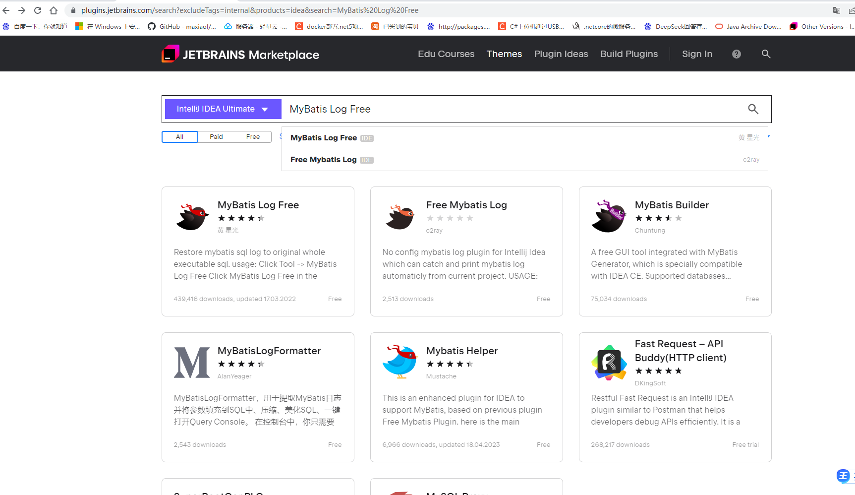The height and width of the screenshot is (495, 855).
Task: Click the browser address bar URL
Action: tap(250, 10)
